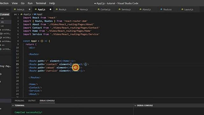
Task: Click the <About/> tag on line 24
Action: pyautogui.click(x=34, y=94)
